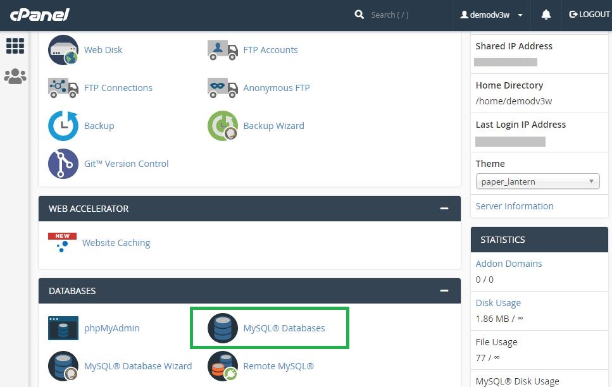
Task: Open the Theme paper_lantern dropdown
Action: coord(537,181)
